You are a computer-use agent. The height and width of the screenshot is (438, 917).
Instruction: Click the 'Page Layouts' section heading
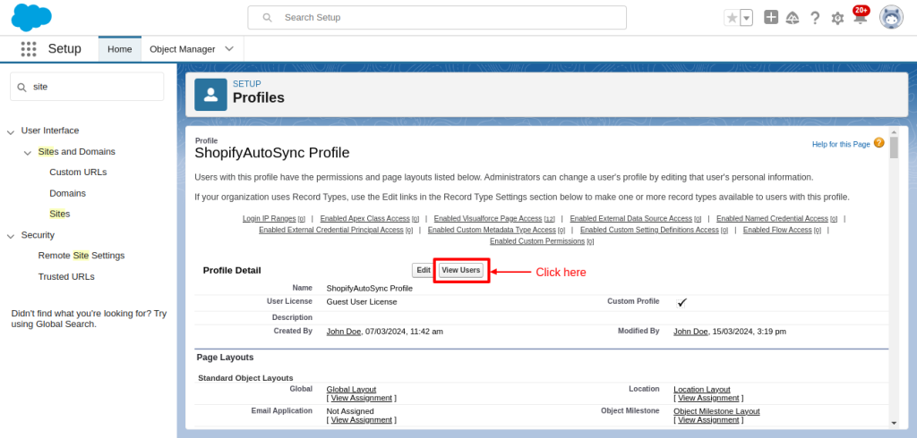(x=225, y=358)
